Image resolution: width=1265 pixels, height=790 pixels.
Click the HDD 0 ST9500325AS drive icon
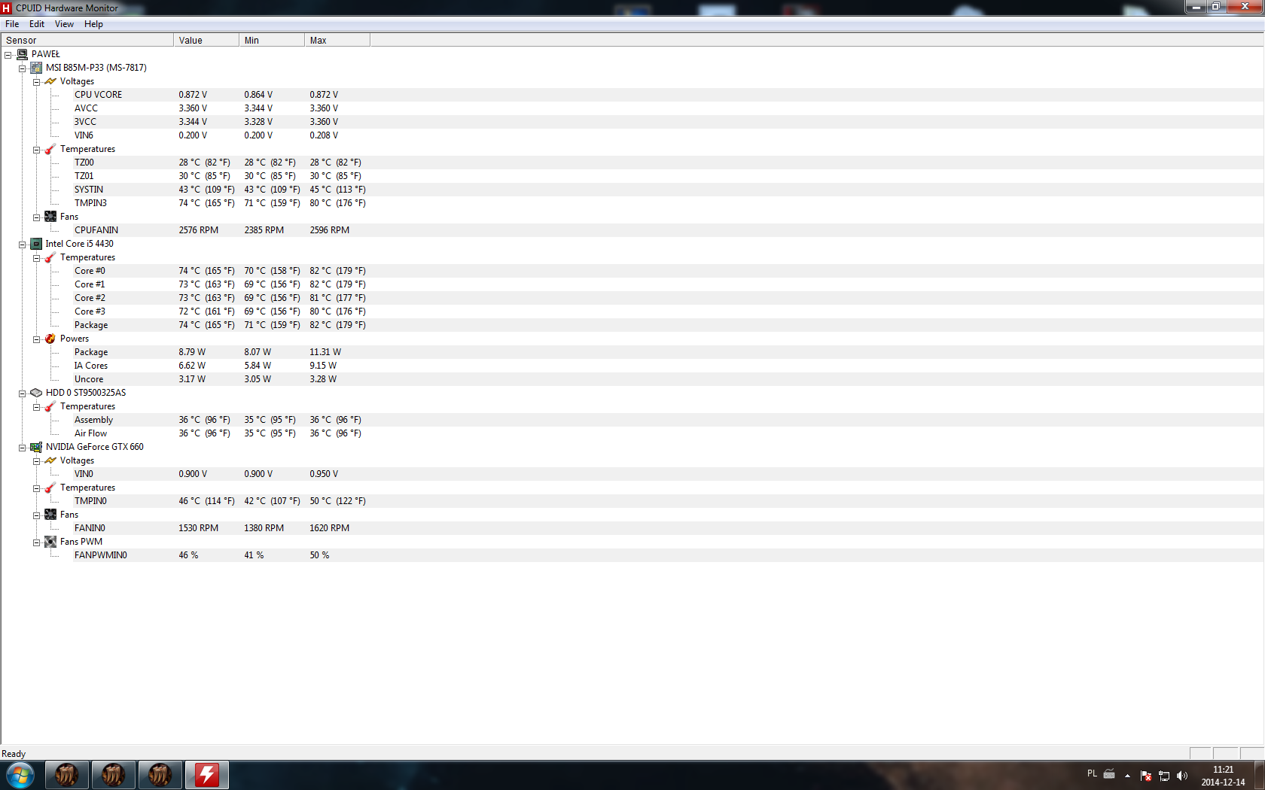click(36, 393)
